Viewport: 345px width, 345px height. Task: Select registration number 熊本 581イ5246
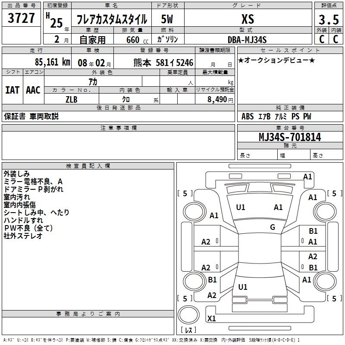point(163,63)
